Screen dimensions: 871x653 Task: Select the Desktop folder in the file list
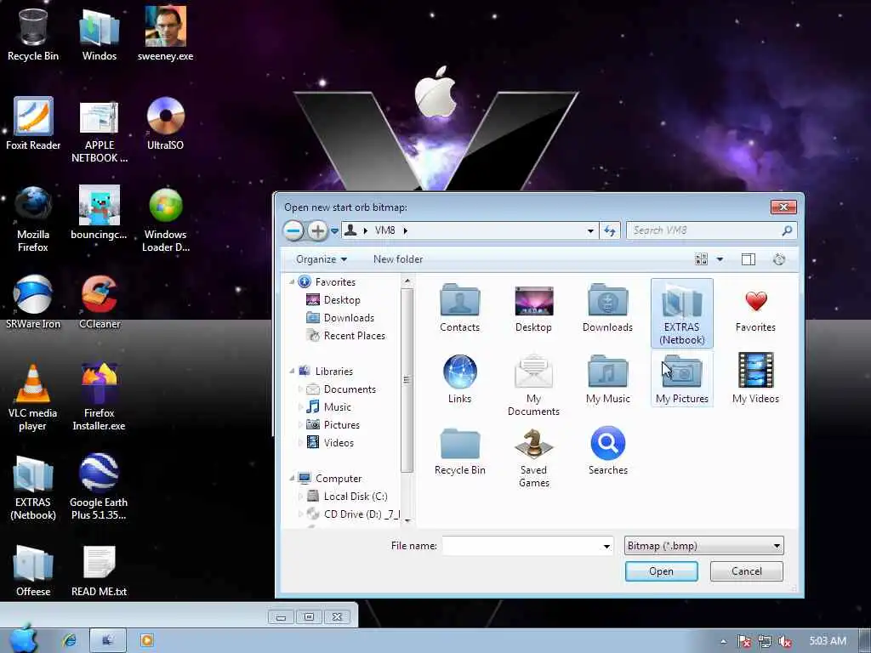[533, 309]
